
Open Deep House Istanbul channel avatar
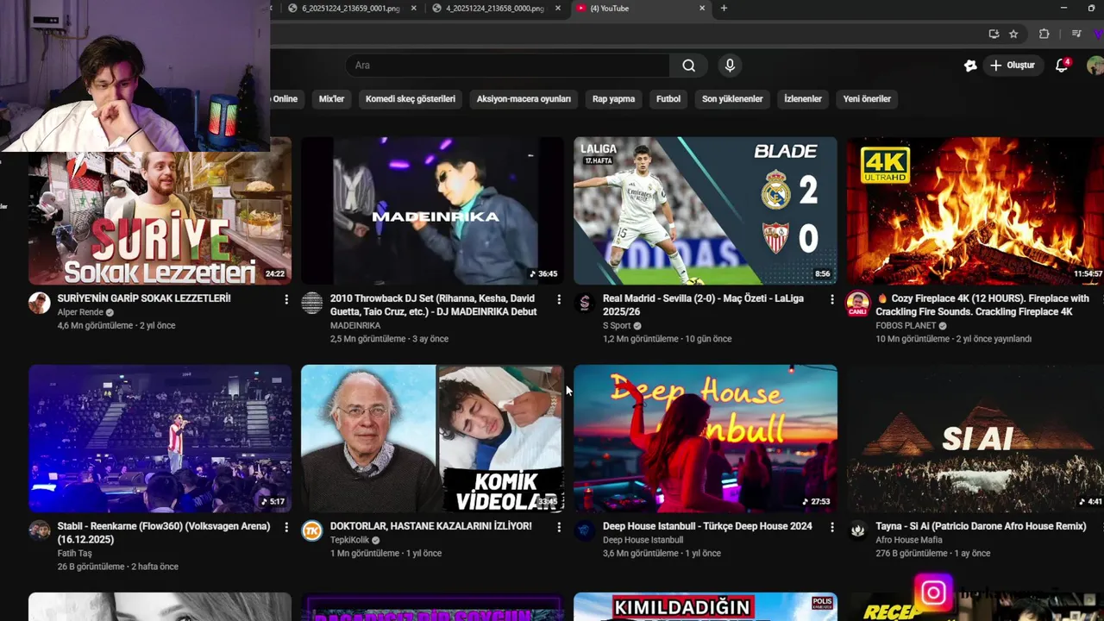585,530
